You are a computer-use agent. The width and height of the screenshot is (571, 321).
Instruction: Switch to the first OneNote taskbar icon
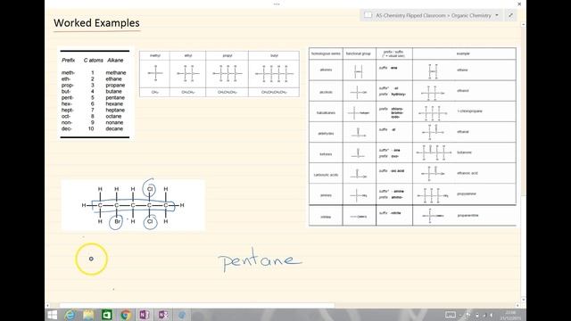[145, 315]
